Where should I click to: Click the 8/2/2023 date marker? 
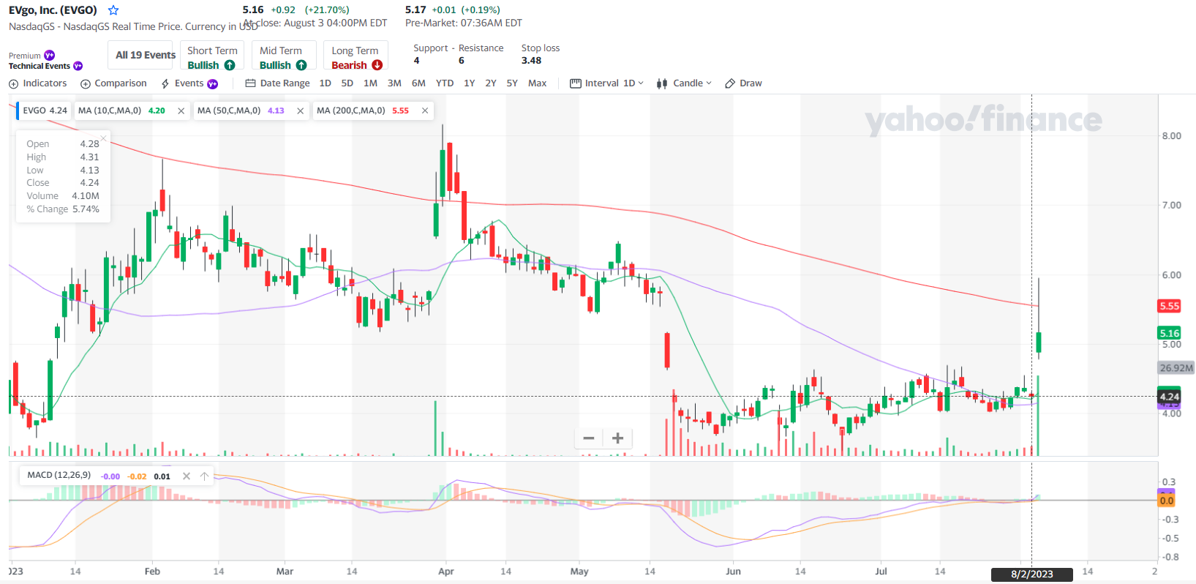tap(1032, 574)
